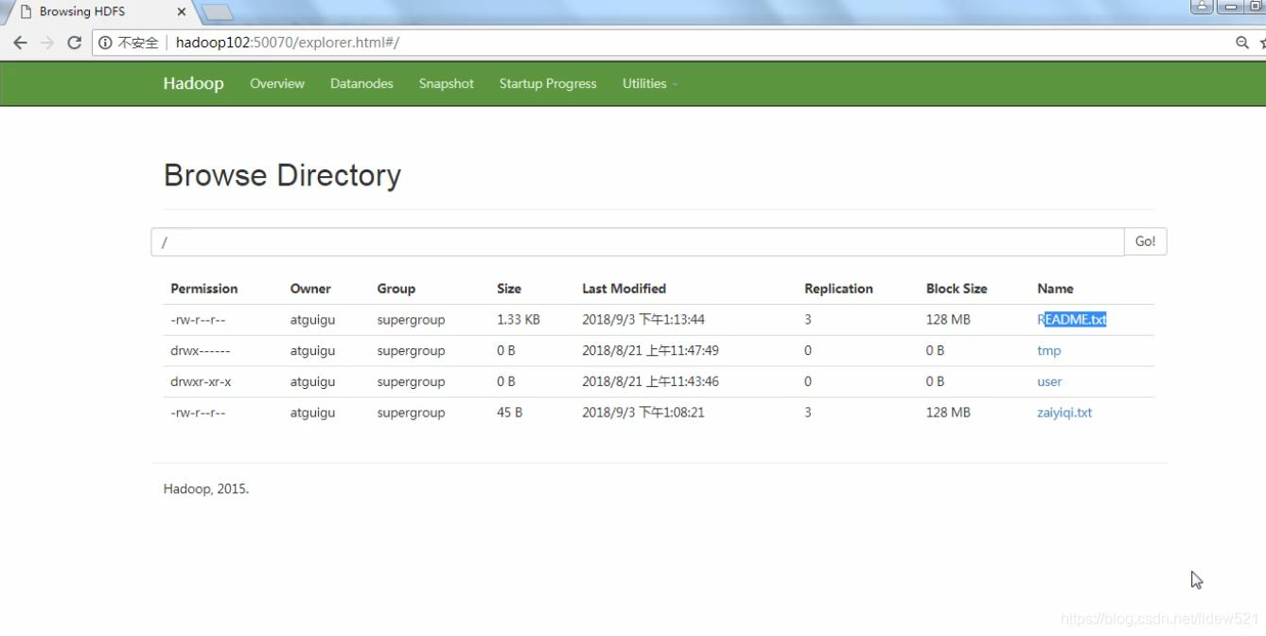This screenshot has width=1266, height=636.
Task: Click the Name column header
Action: point(1055,289)
